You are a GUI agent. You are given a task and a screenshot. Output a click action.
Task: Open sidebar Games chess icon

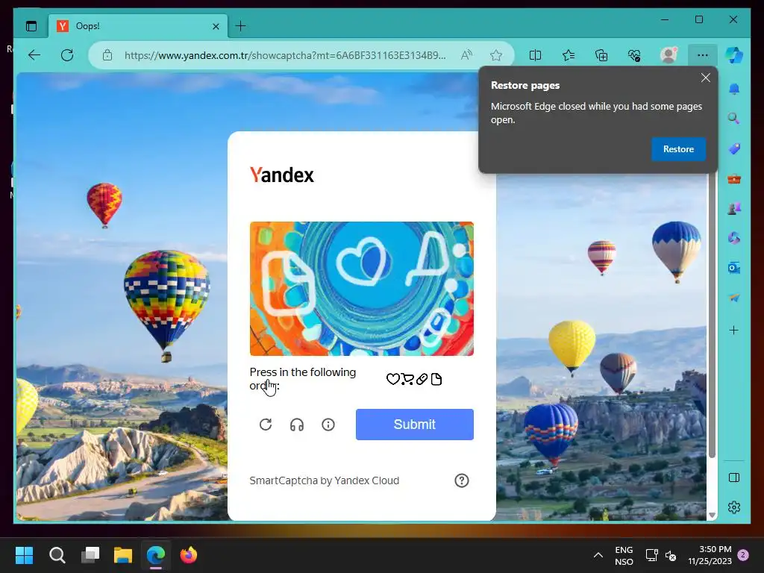(734, 209)
